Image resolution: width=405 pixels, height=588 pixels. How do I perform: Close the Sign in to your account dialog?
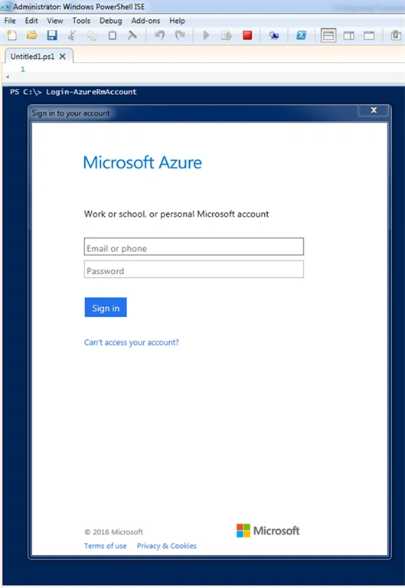[374, 110]
